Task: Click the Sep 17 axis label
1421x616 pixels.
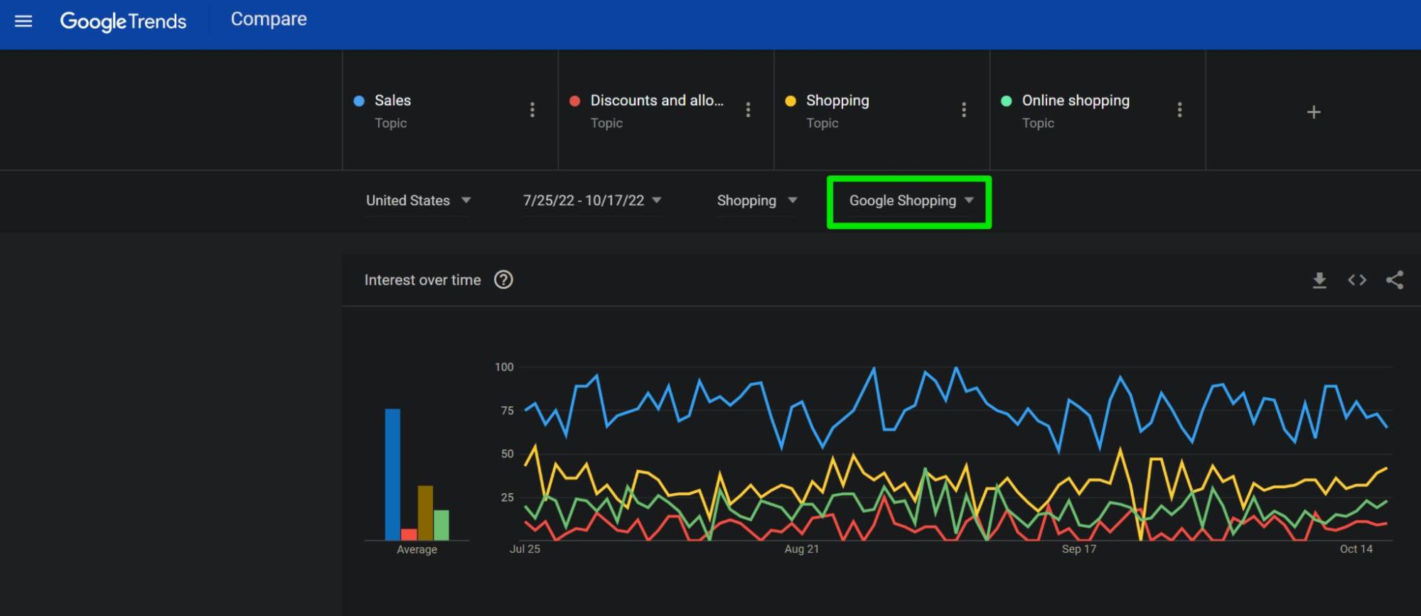Action: point(1079,549)
